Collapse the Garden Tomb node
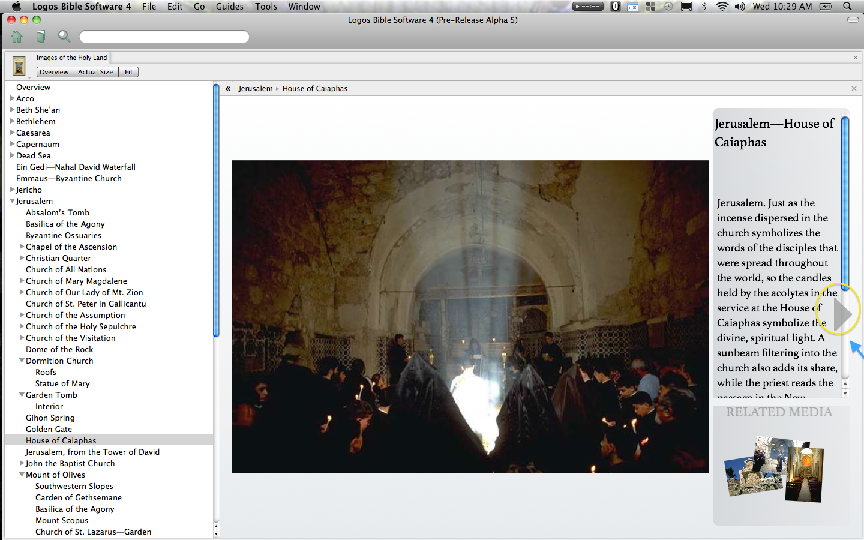The image size is (864, 540). coord(22,395)
